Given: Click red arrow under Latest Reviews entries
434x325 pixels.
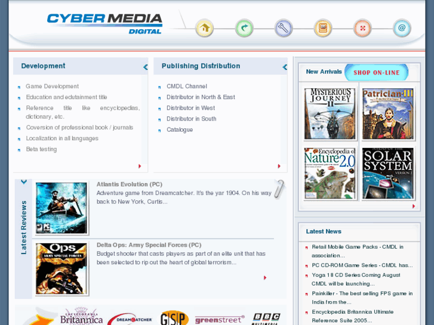Looking at the screenshot, I should click(x=265, y=277).
